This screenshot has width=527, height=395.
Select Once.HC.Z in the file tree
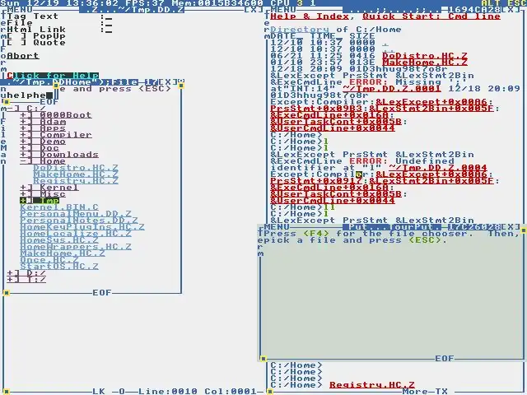[x=49, y=260]
